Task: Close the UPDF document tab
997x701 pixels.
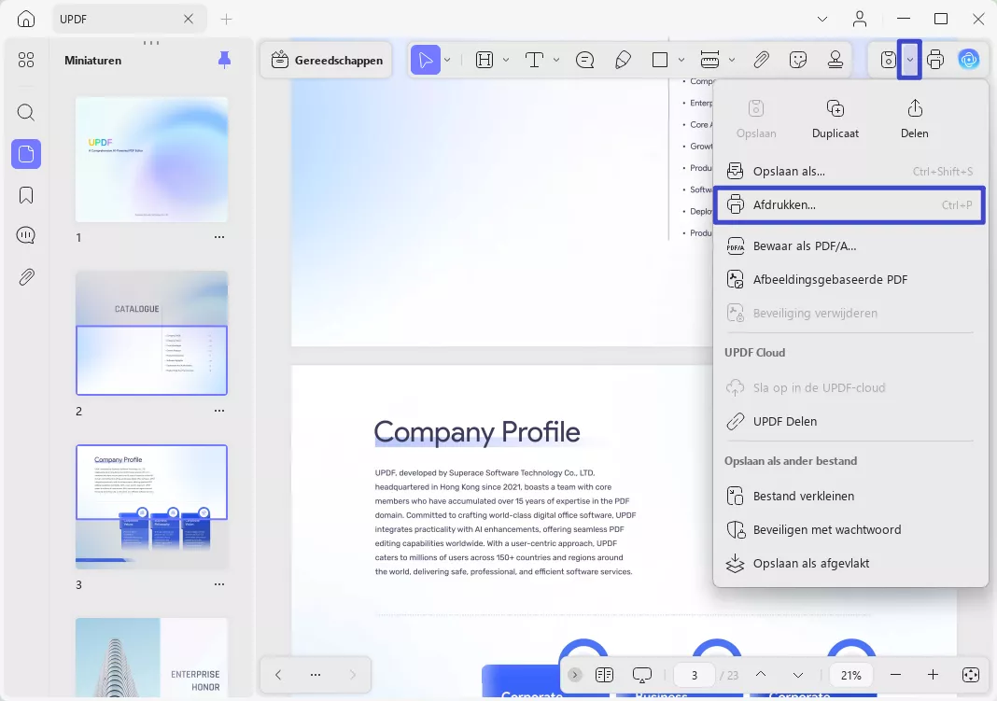Action: pos(189,19)
